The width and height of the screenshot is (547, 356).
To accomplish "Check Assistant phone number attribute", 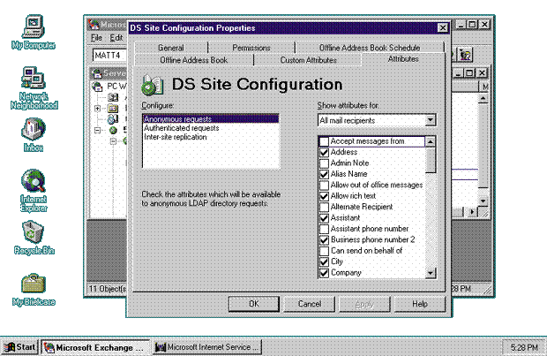I will click(x=324, y=229).
